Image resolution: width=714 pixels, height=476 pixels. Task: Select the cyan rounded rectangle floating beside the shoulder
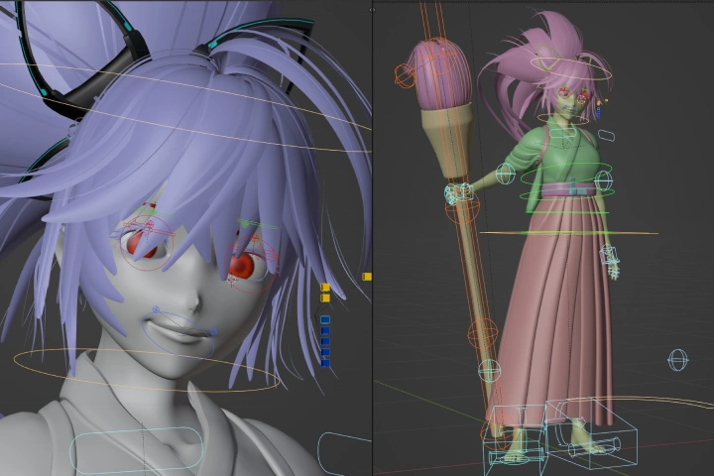point(606,135)
